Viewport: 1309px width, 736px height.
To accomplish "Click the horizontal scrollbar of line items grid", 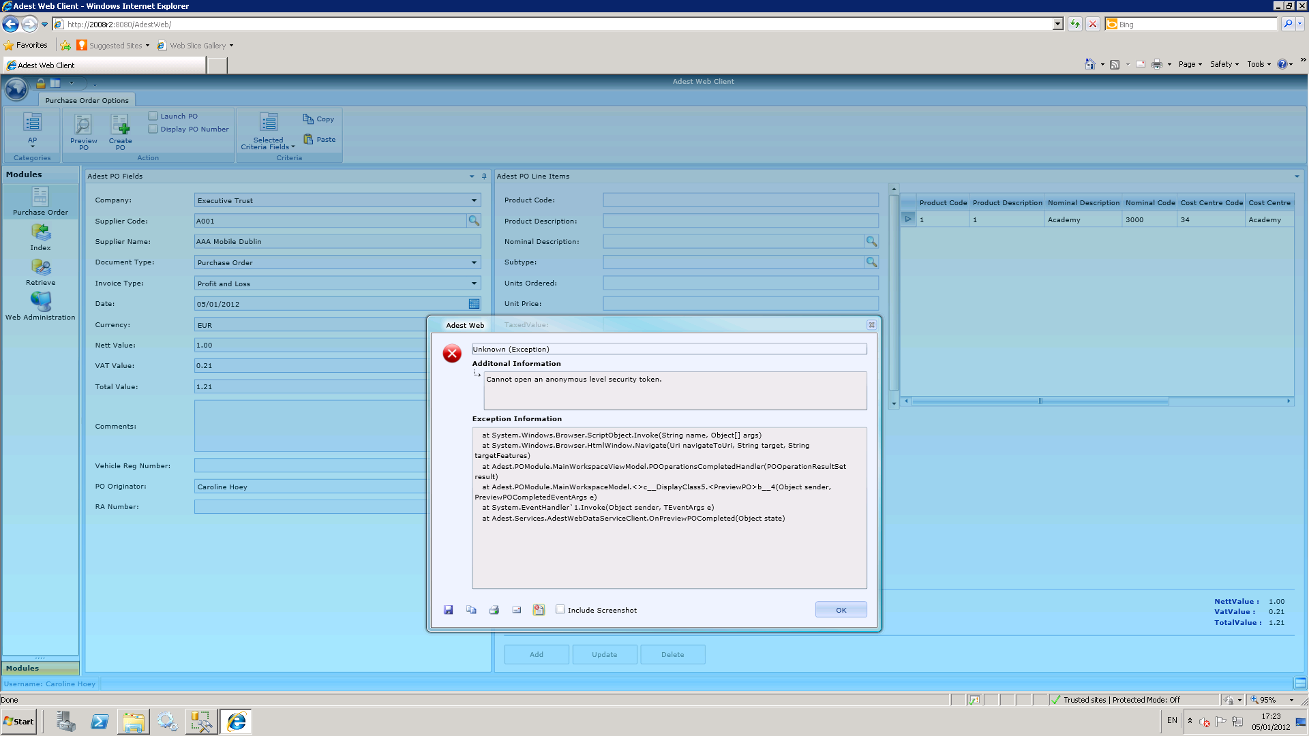I will coord(1040,401).
